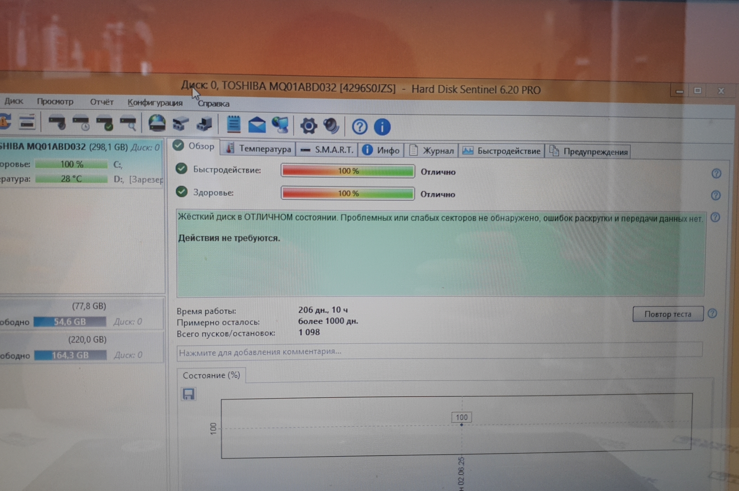Click the 1 098 start/stop count value

tap(309, 332)
